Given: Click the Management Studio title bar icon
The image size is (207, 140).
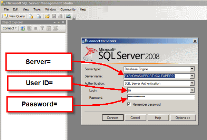Looking at the screenshot, I should click(3, 3).
